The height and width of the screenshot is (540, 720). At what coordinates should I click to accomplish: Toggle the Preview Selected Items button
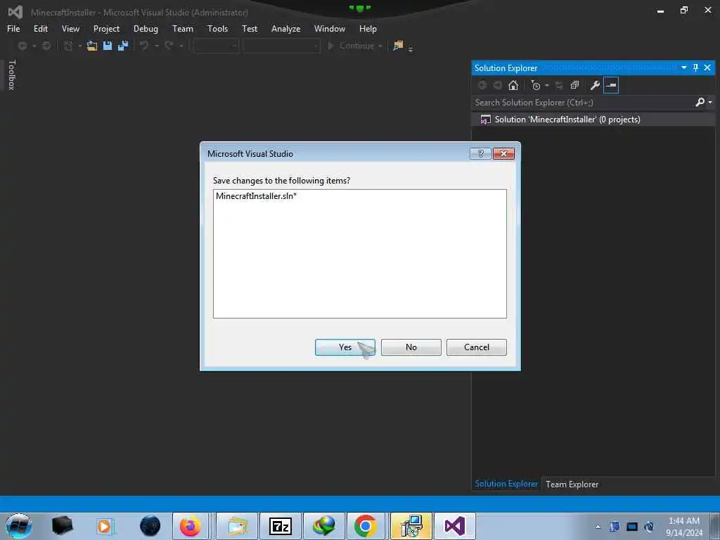click(611, 85)
